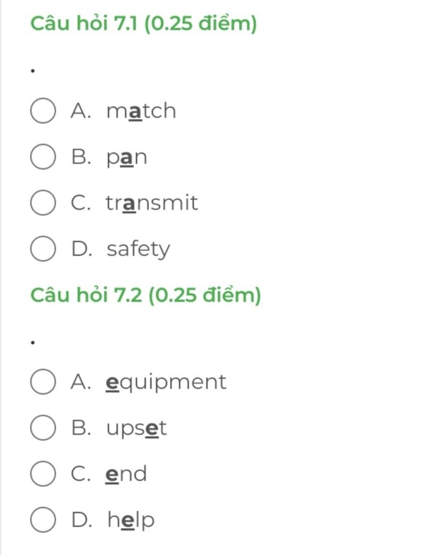424x555 pixels.
Task: Select radio button for A. match
Action: 43,111
